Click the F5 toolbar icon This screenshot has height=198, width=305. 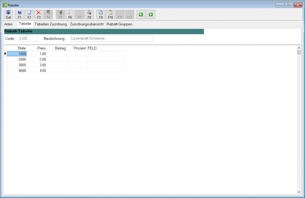point(61,14)
